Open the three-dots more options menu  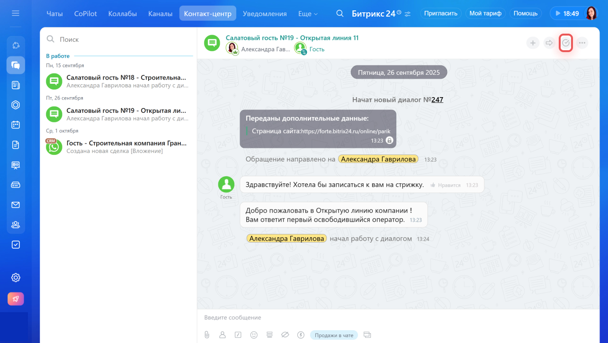pyautogui.click(x=582, y=43)
